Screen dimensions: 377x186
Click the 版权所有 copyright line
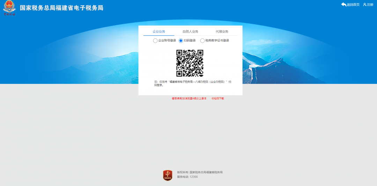[200, 172]
